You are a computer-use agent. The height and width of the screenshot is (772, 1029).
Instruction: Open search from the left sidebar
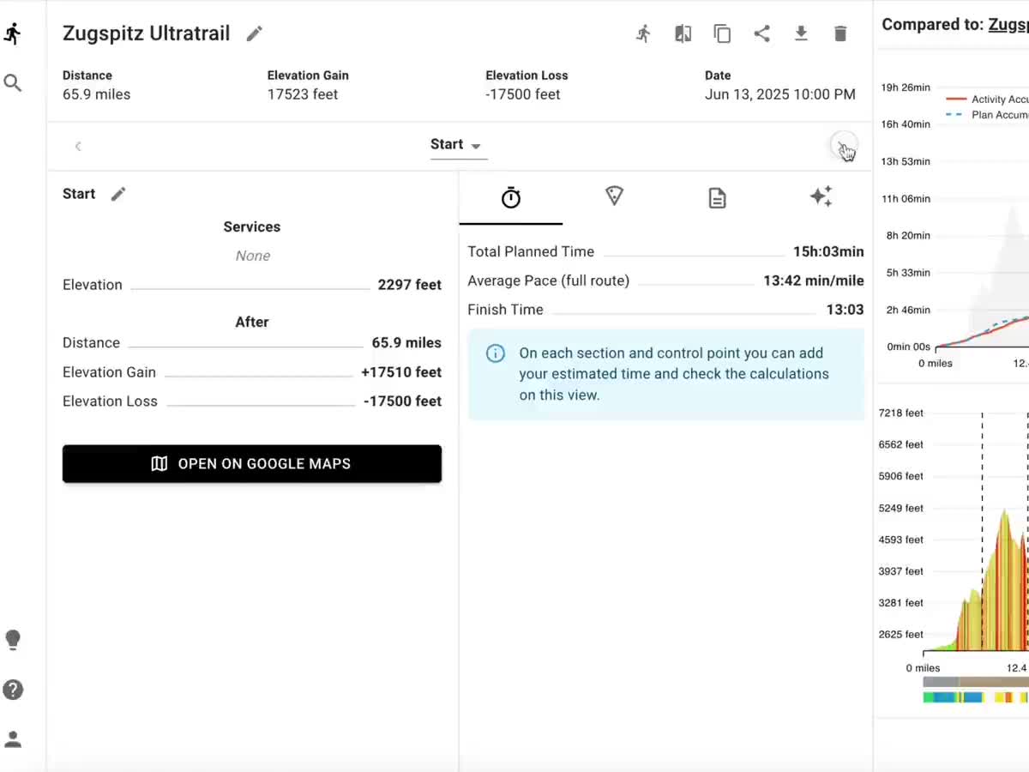point(12,83)
